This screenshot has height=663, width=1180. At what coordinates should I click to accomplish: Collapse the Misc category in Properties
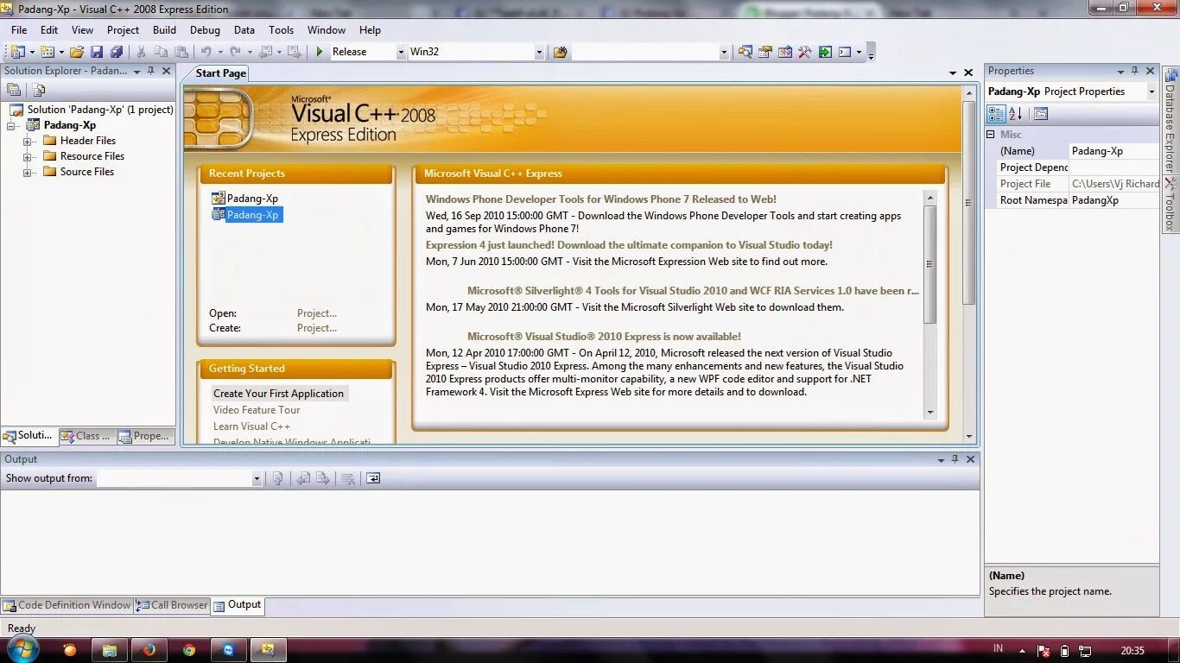[991, 135]
